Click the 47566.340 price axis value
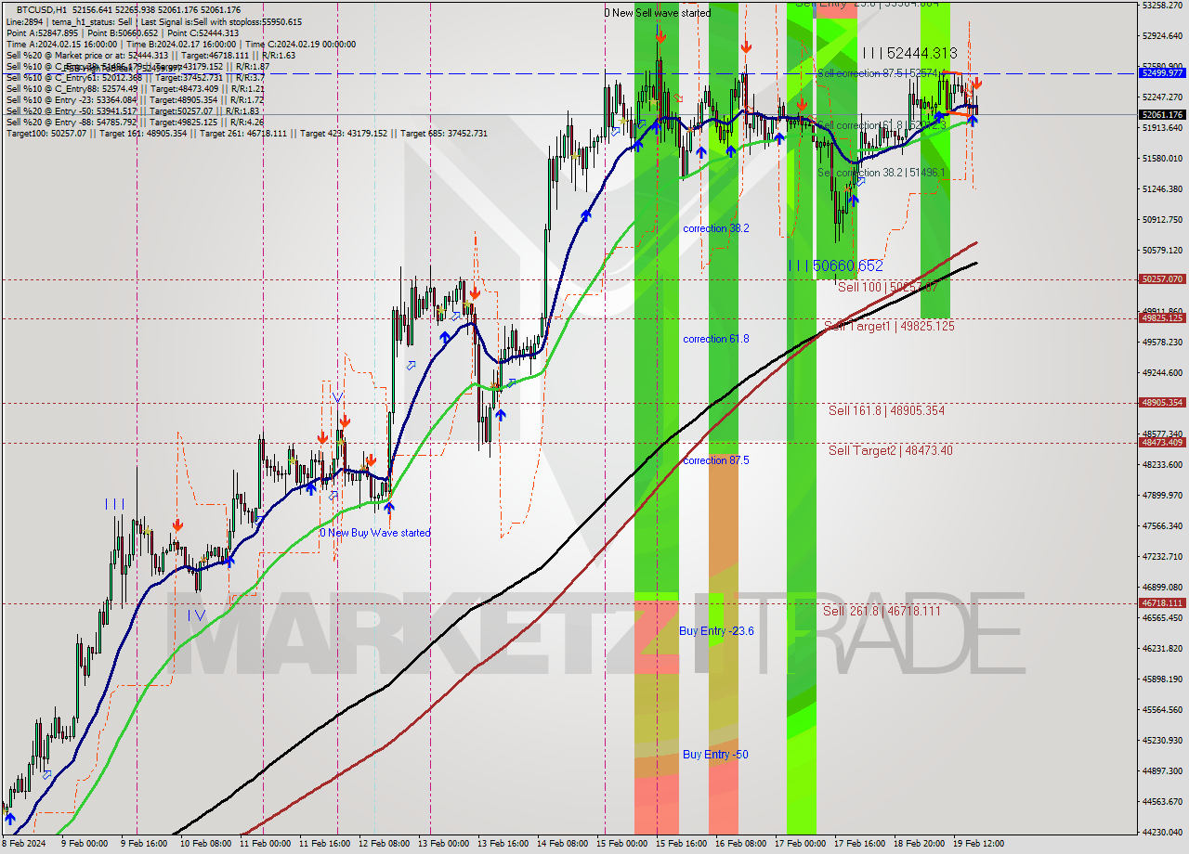Viewport: 1189px width, 854px height. point(1162,525)
